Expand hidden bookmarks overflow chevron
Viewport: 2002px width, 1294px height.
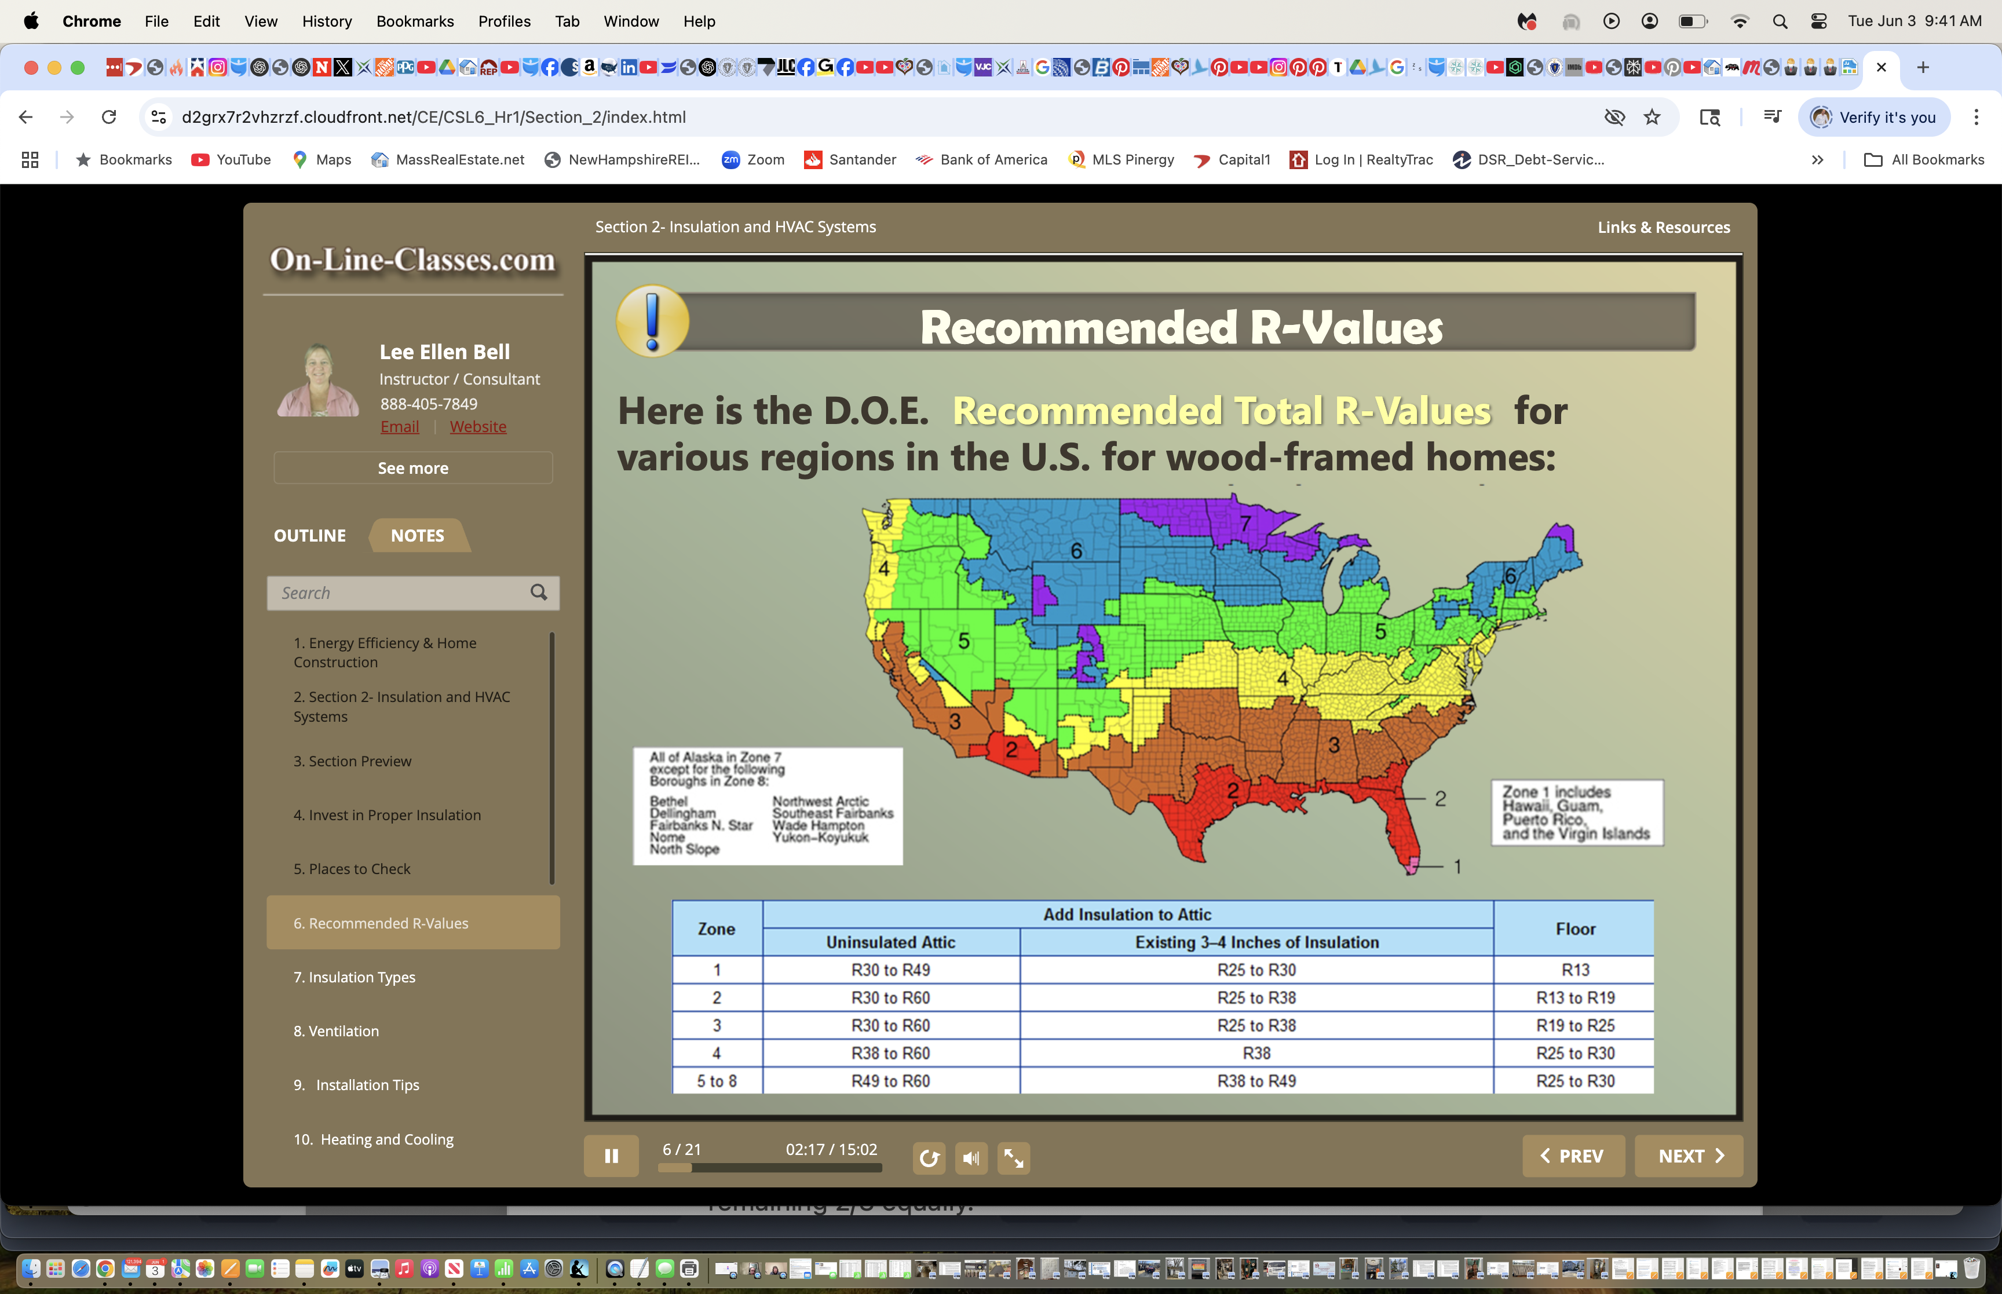click(x=1817, y=160)
